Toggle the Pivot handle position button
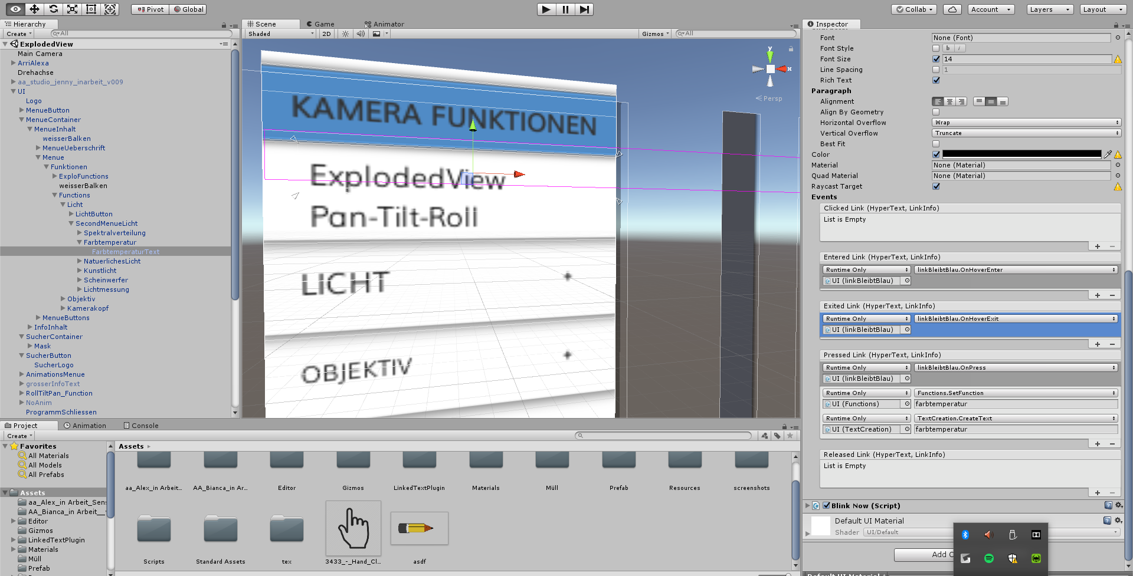The image size is (1133, 576). [x=150, y=9]
